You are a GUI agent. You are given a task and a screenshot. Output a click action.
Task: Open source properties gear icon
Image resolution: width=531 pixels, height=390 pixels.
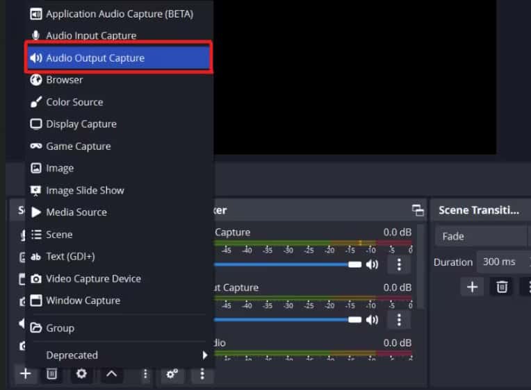[x=81, y=374]
